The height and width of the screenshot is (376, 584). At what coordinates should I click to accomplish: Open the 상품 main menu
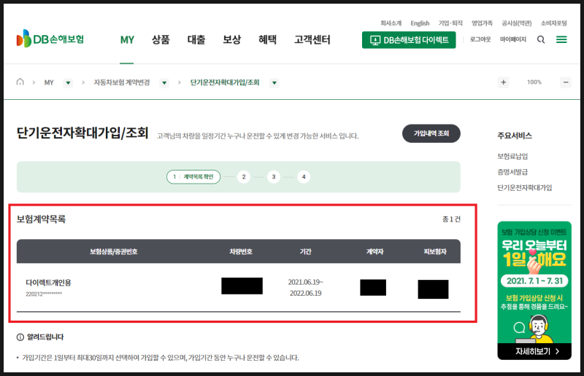click(x=161, y=40)
